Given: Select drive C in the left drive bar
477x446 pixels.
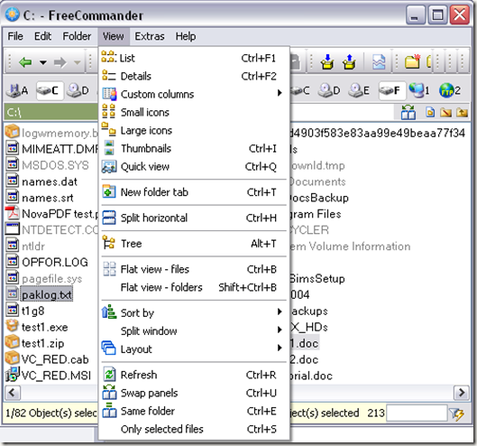Looking at the screenshot, I should [50, 90].
